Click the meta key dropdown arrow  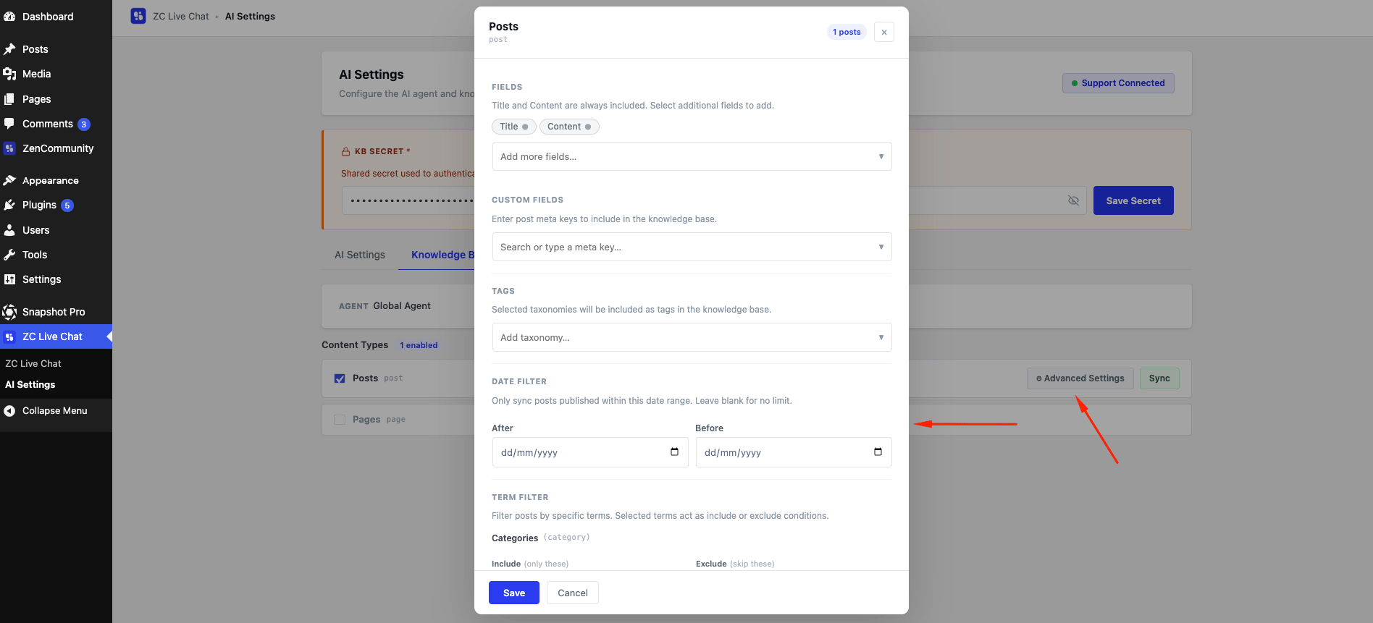tap(881, 247)
